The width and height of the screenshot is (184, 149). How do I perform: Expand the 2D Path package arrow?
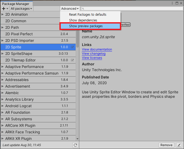click(2, 27)
